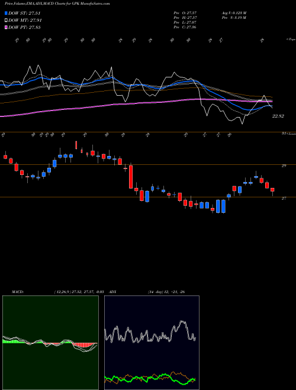
Task: Click the Pre L: 27.07 value
Action: [x=185, y=22]
